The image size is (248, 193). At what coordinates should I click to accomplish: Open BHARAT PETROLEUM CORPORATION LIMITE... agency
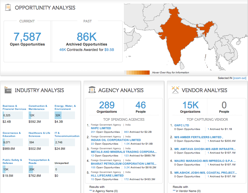[x=124, y=164]
